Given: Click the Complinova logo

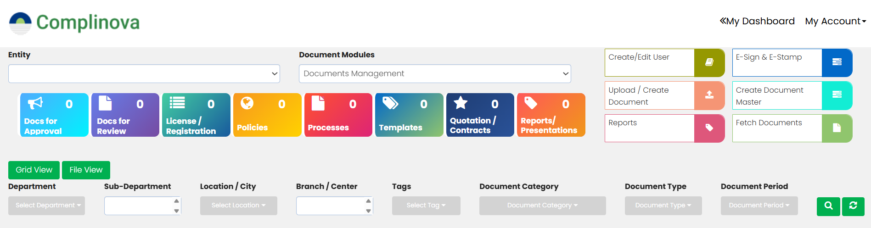Looking at the screenshot, I should [x=74, y=22].
